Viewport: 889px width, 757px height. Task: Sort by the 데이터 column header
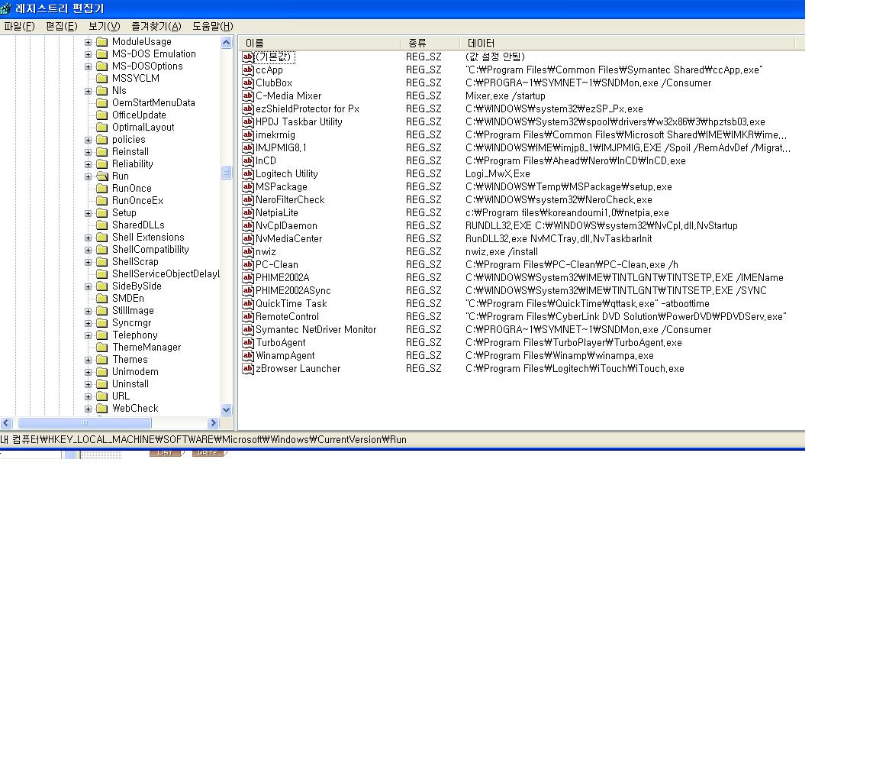627,43
